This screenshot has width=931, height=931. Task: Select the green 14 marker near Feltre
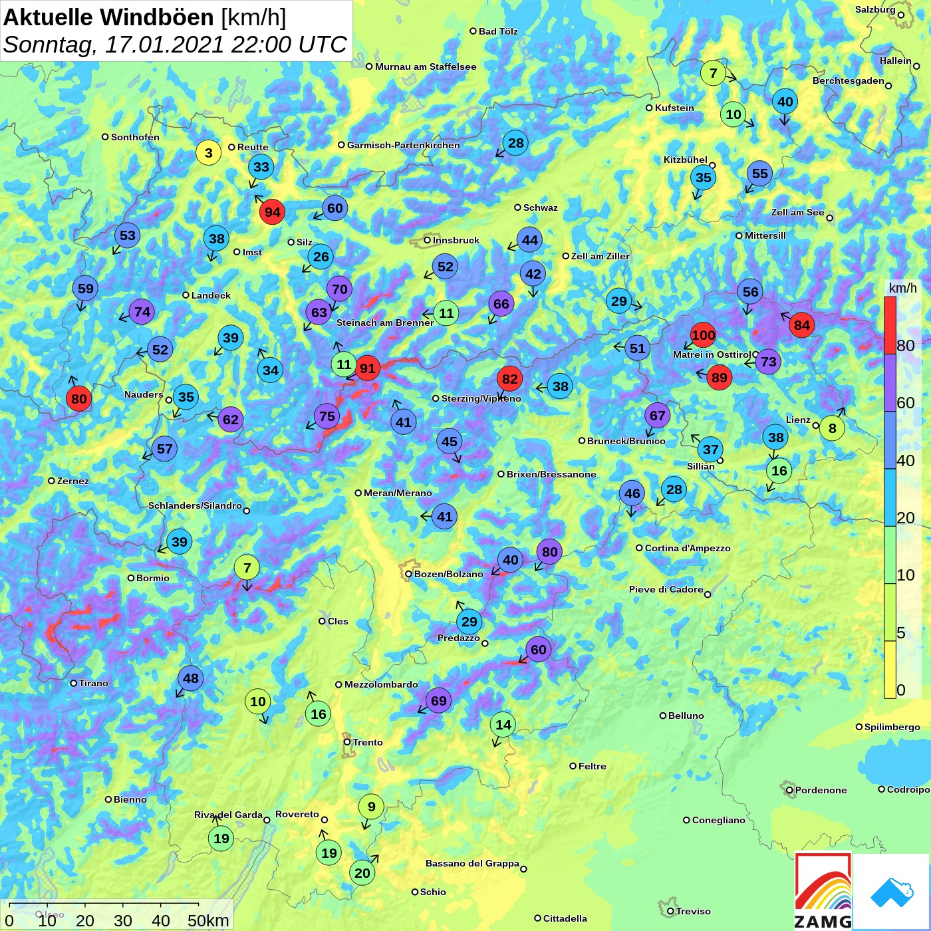pos(503,725)
